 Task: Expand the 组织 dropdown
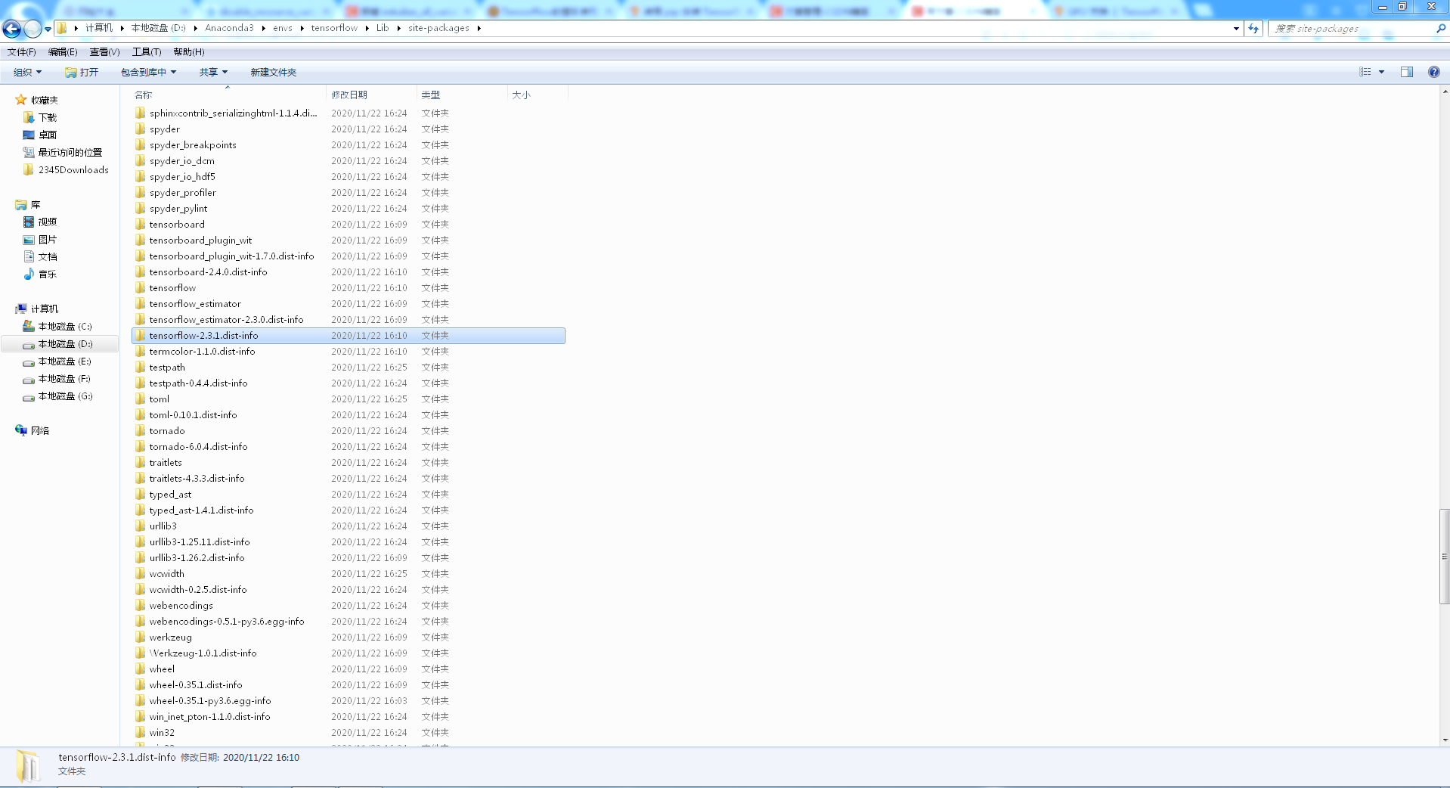(x=28, y=73)
